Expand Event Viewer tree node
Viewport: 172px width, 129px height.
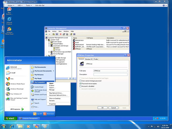(x=49, y=42)
